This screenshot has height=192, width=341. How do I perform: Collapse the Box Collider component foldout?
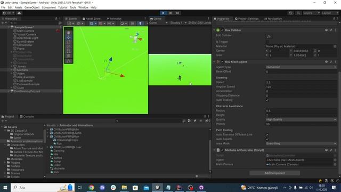coord(214,30)
